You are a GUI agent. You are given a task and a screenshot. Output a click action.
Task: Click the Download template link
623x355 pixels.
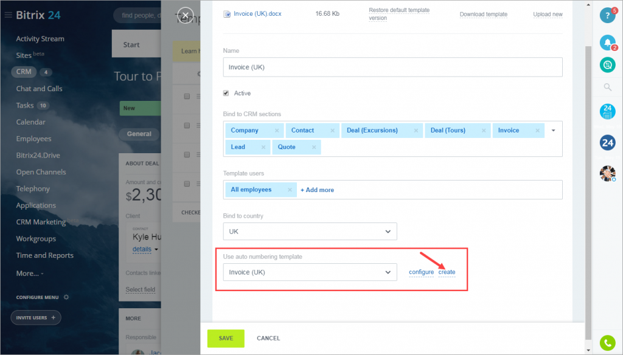484,15
